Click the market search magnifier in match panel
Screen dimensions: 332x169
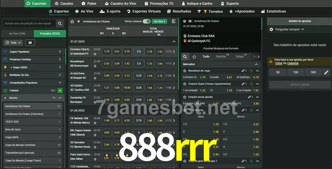point(185,57)
